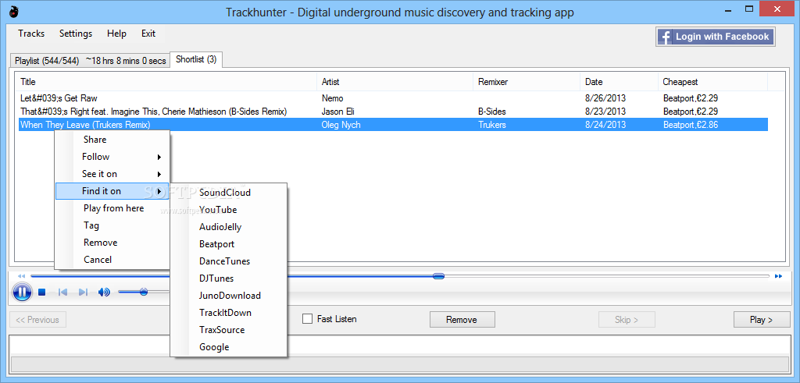Find track on DJTunes
The height and width of the screenshot is (383, 800).
point(229,278)
